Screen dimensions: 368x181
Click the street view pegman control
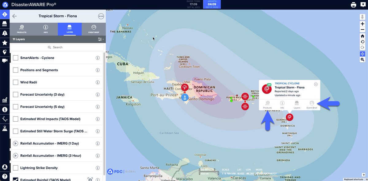tap(362, 17)
